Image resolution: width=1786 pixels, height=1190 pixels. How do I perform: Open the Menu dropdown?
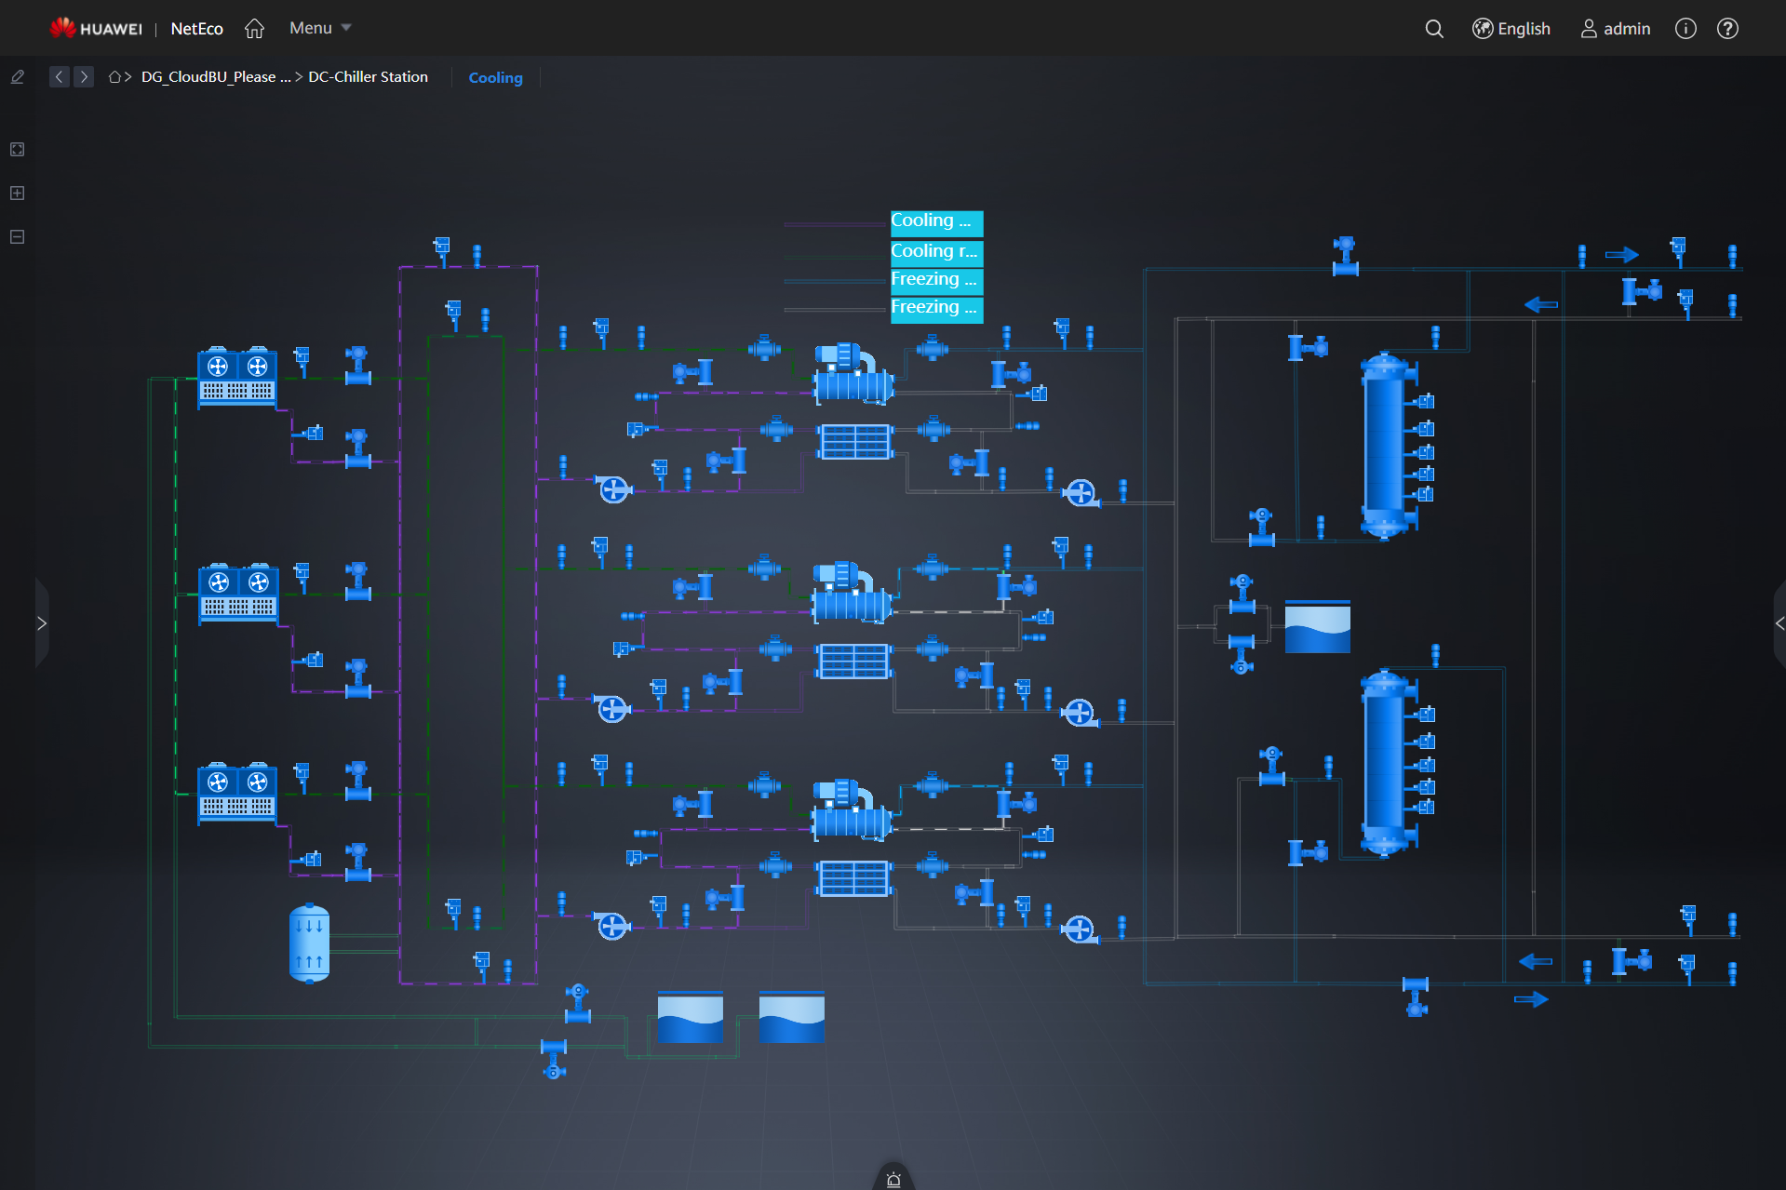[x=320, y=28]
